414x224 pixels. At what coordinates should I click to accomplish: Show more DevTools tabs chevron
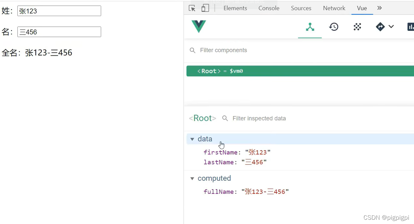click(380, 8)
